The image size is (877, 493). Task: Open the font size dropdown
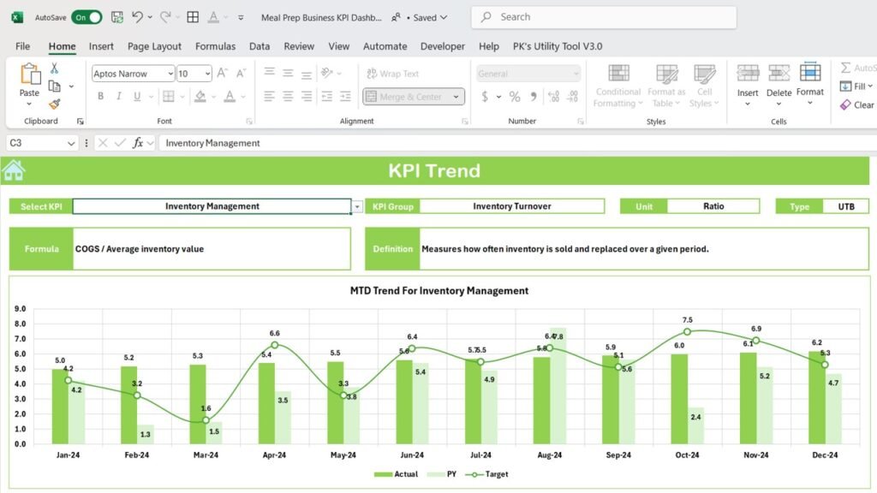click(207, 74)
